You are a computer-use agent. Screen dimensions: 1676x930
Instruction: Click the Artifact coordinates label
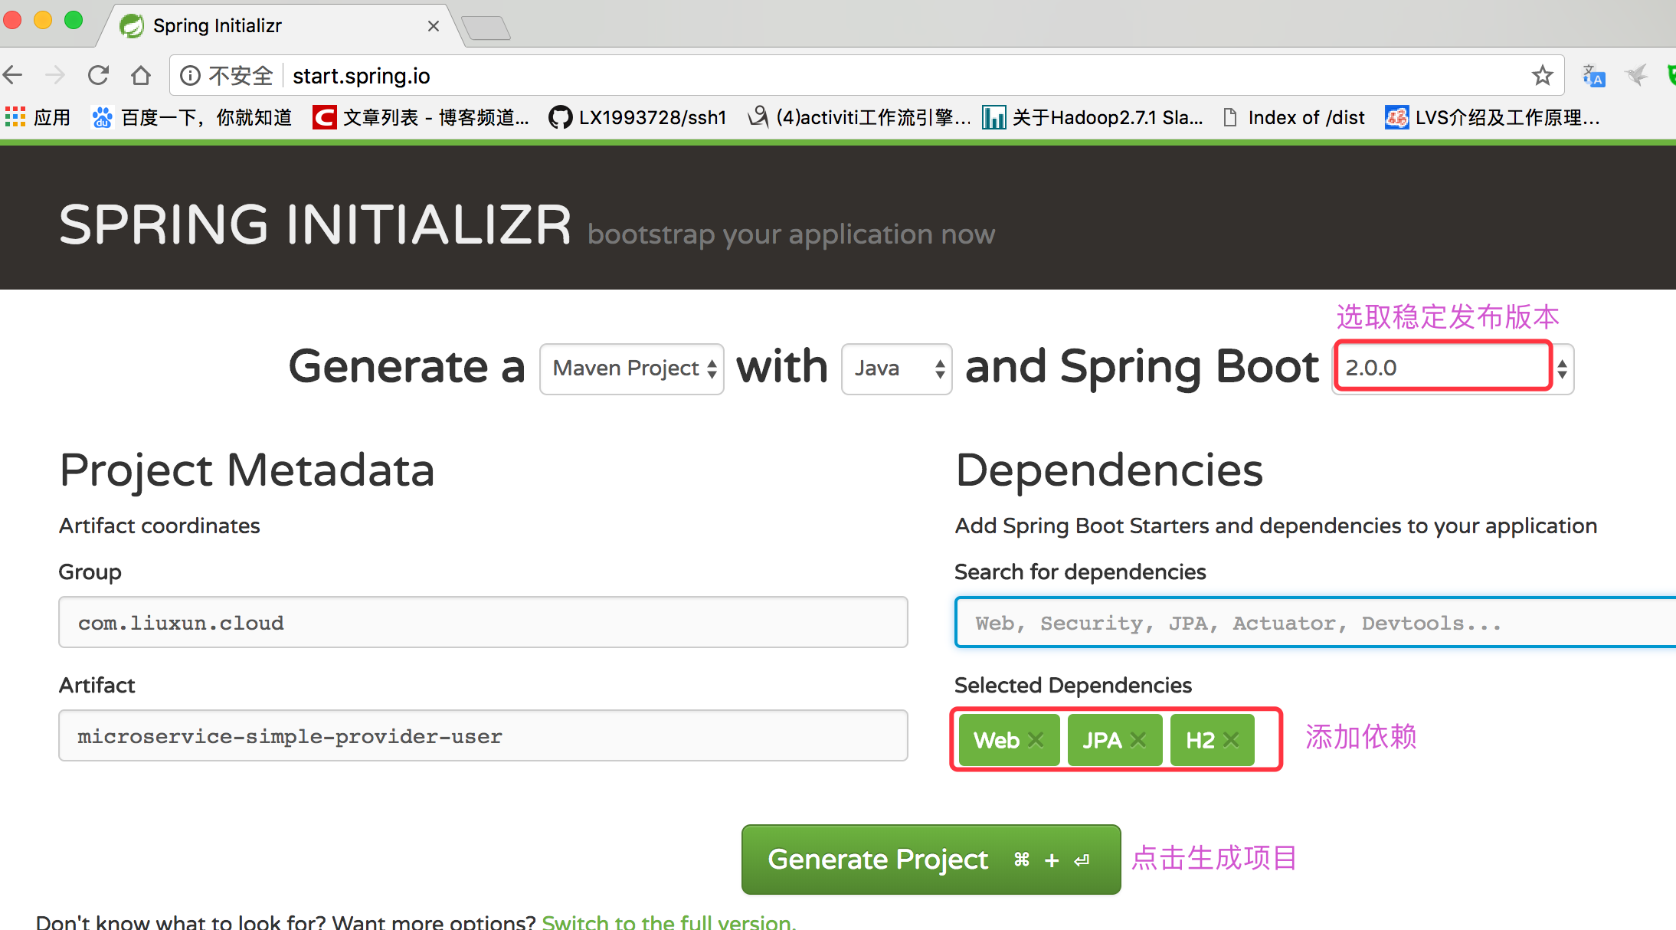click(x=159, y=526)
